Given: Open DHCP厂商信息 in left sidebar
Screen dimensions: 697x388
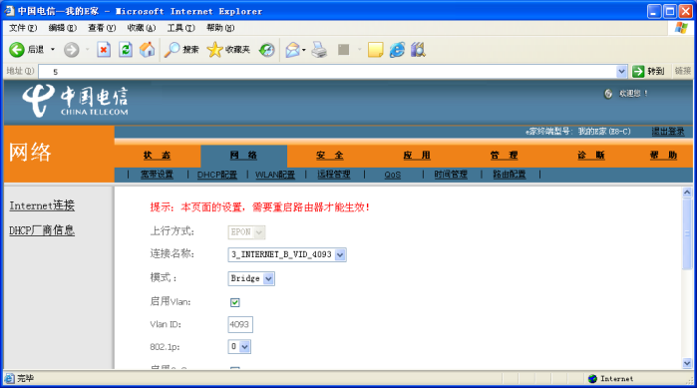Looking at the screenshot, I should point(42,230).
